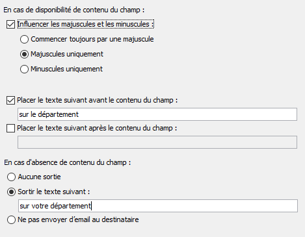The image size is (305, 237).
Task: Click the 'Minuscules uniquement' label text
Action: pyautogui.click(x=66, y=69)
